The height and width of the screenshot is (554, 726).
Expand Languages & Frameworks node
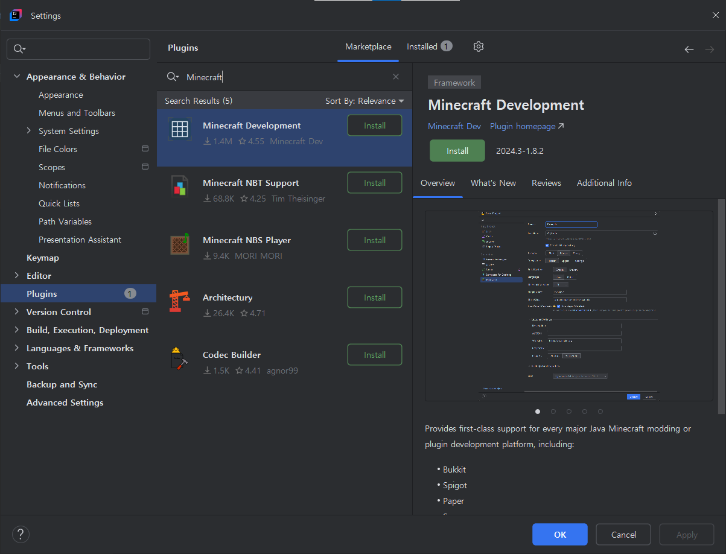tap(16, 348)
